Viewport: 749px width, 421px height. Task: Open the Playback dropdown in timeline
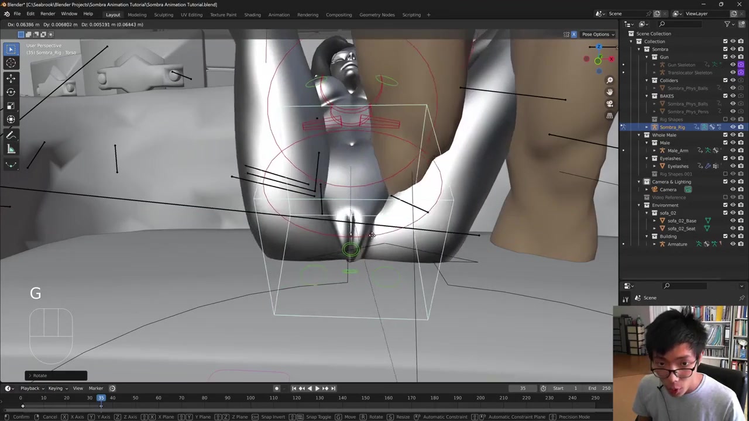[x=32, y=388]
